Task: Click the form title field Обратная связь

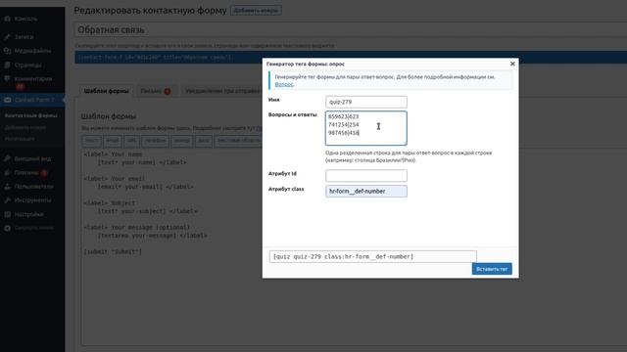Action: 351,30
